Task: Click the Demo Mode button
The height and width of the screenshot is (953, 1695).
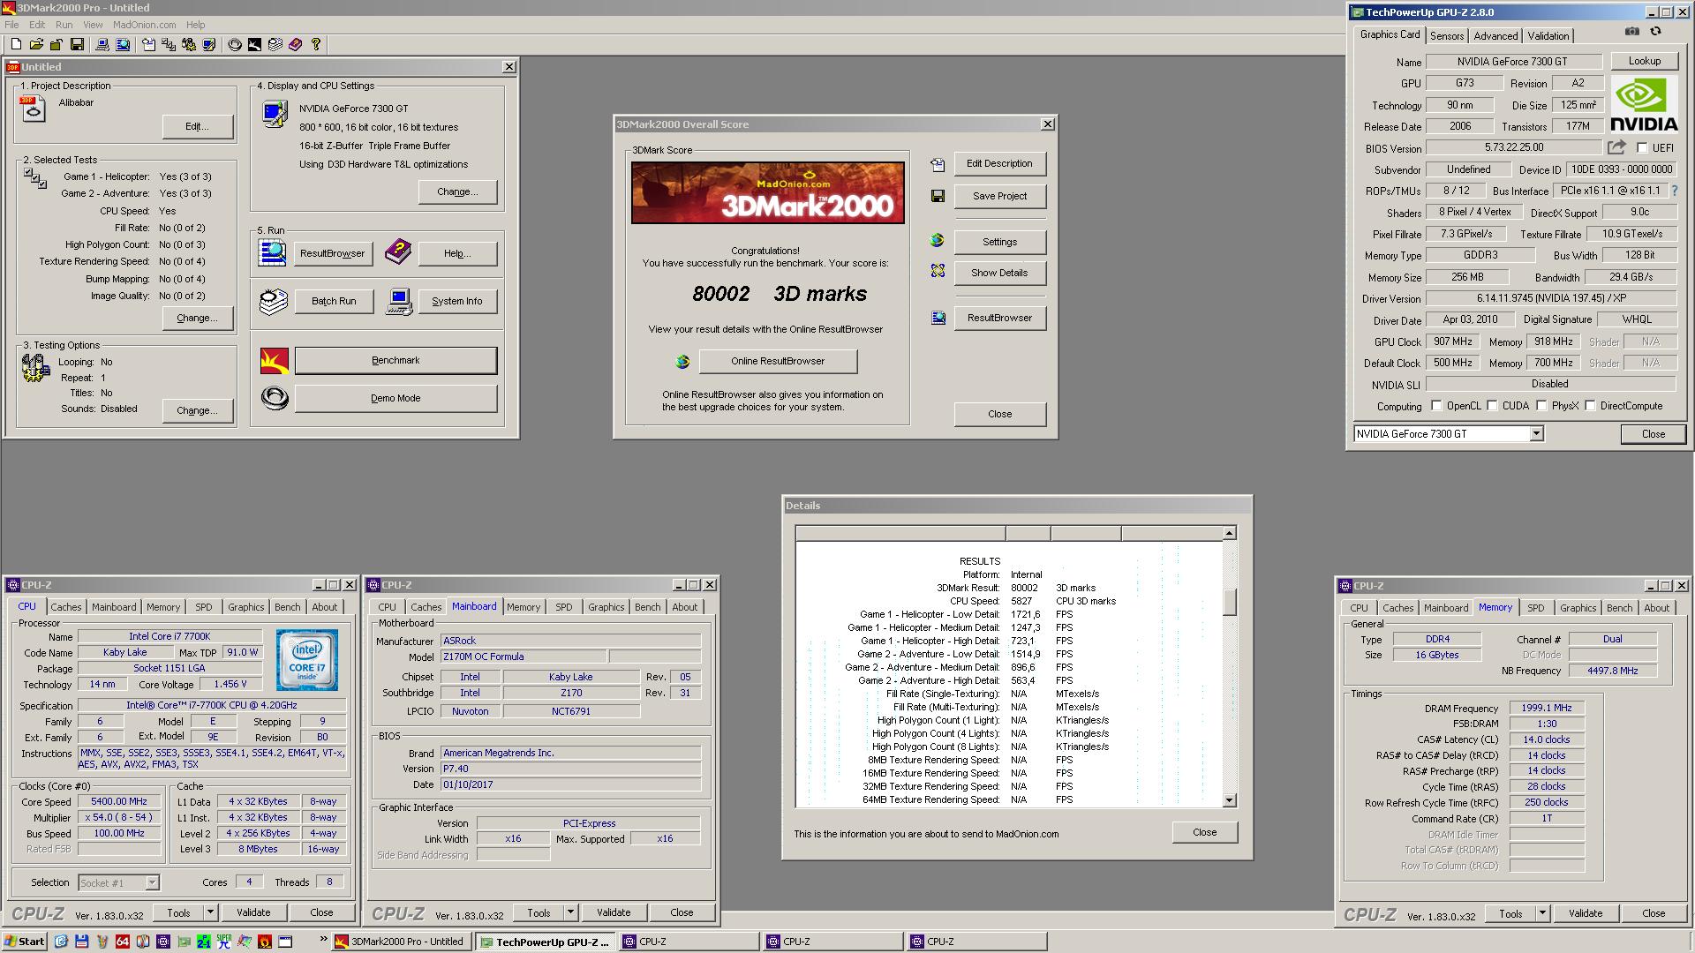Action: point(395,398)
